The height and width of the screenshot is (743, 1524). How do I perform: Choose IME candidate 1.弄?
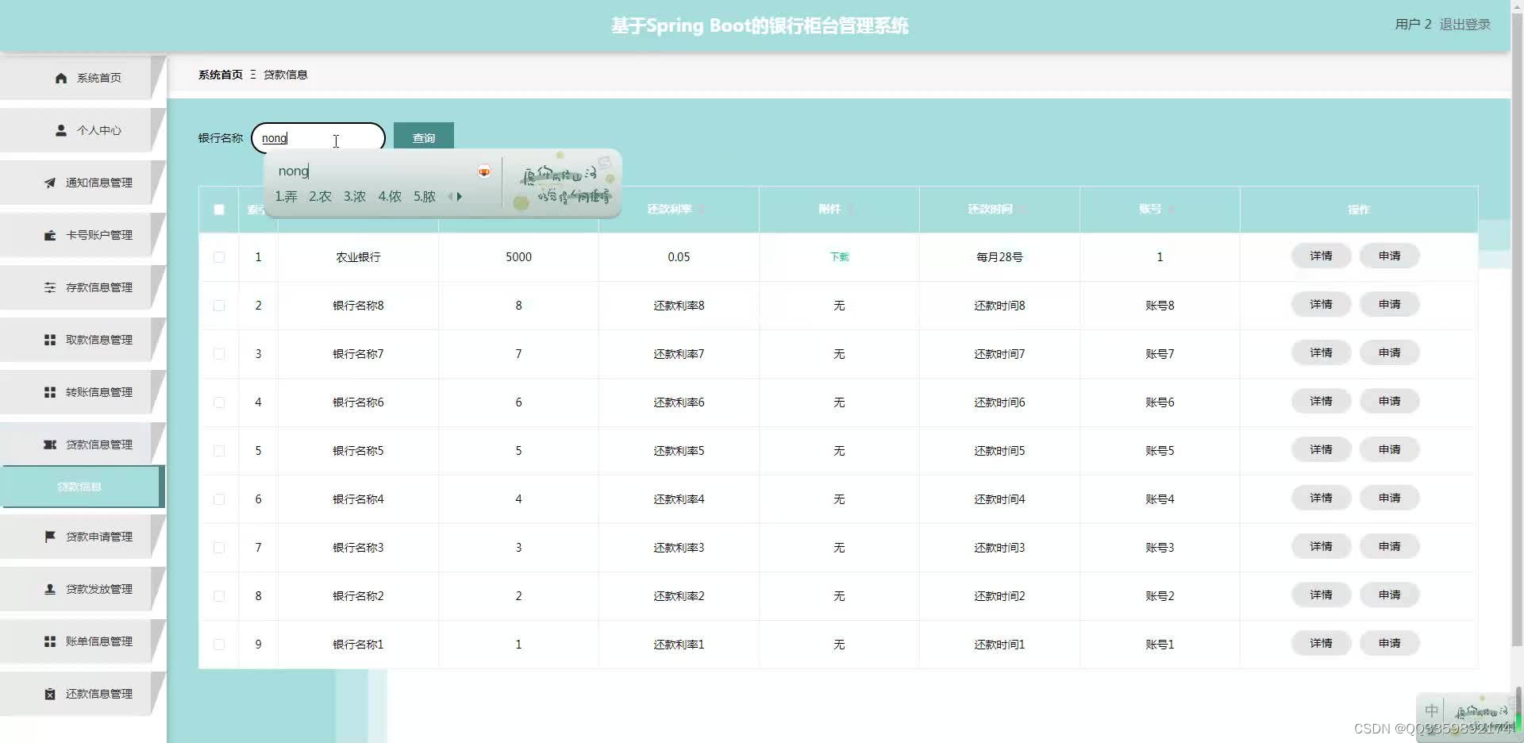(286, 196)
